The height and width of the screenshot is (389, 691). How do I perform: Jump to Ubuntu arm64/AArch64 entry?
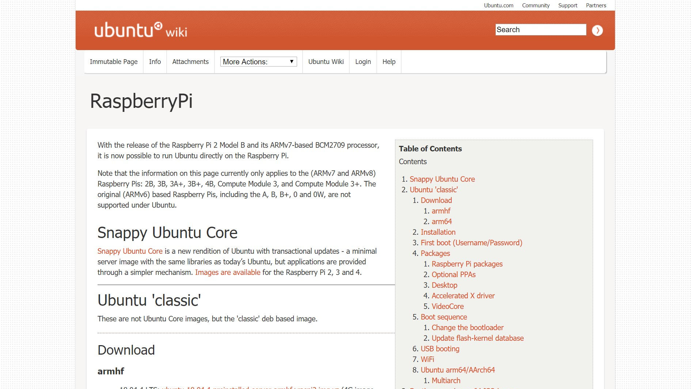[x=457, y=370]
